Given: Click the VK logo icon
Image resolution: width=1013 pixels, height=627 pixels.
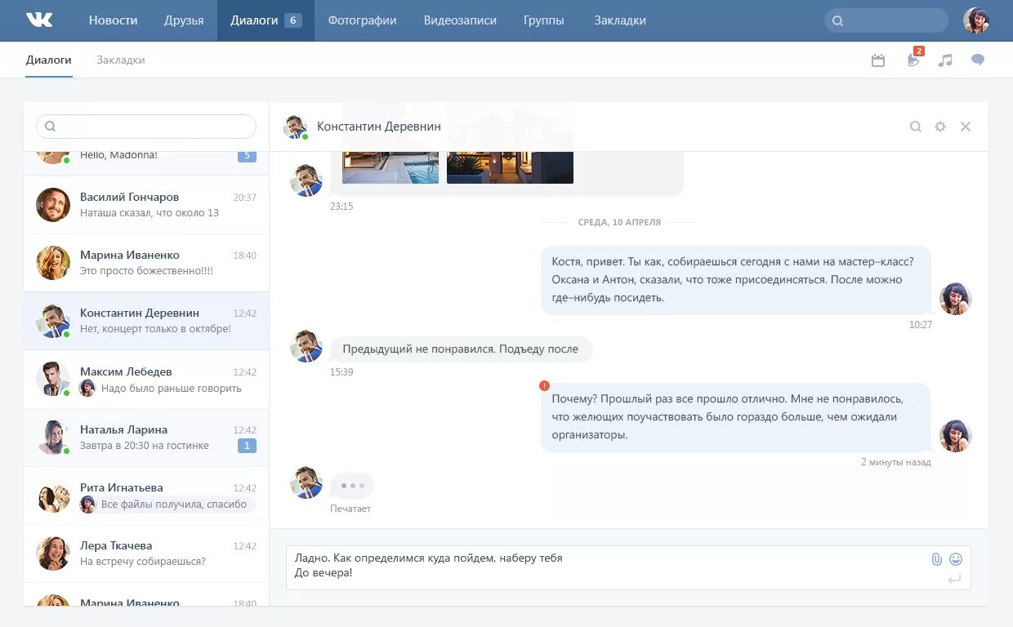Looking at the screenshot, I should tap(39, 20).
